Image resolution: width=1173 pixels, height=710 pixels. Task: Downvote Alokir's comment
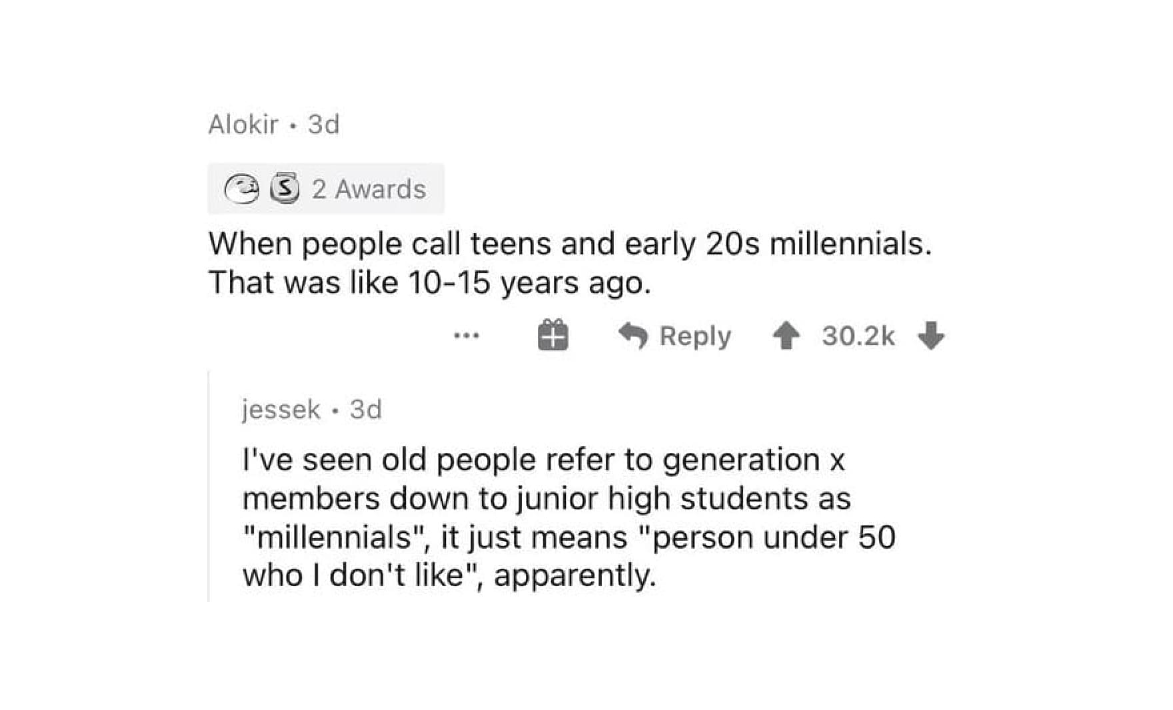click(x=931, y=336)
